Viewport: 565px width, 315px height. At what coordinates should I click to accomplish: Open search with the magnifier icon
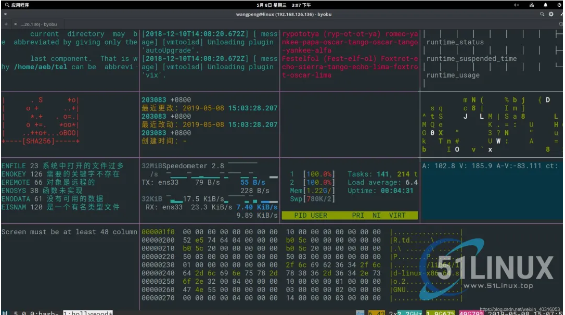[x=543, y=14]
